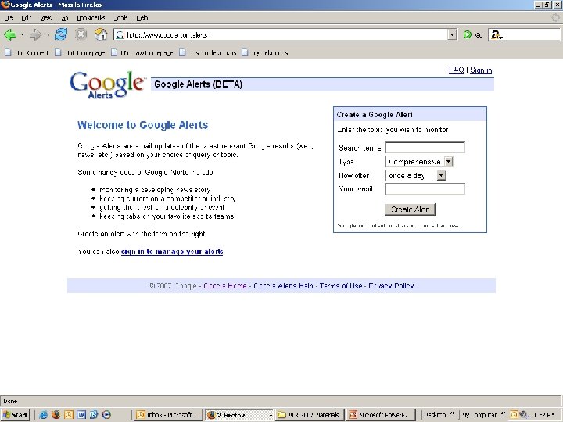This screenshot has width=563, height=422.
Task: Open the File menu
Action: click(9, 17)
